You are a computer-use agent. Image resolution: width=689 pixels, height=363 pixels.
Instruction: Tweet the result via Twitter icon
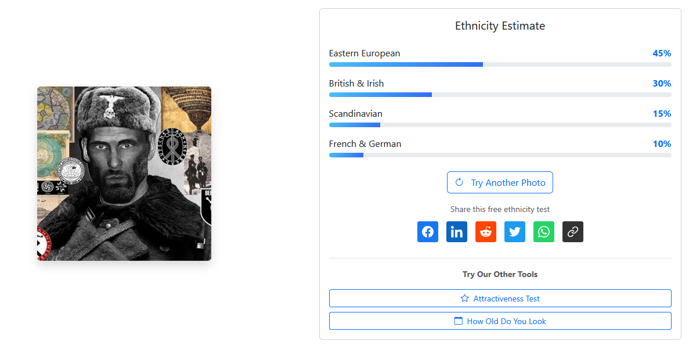(x=515, y=232)
